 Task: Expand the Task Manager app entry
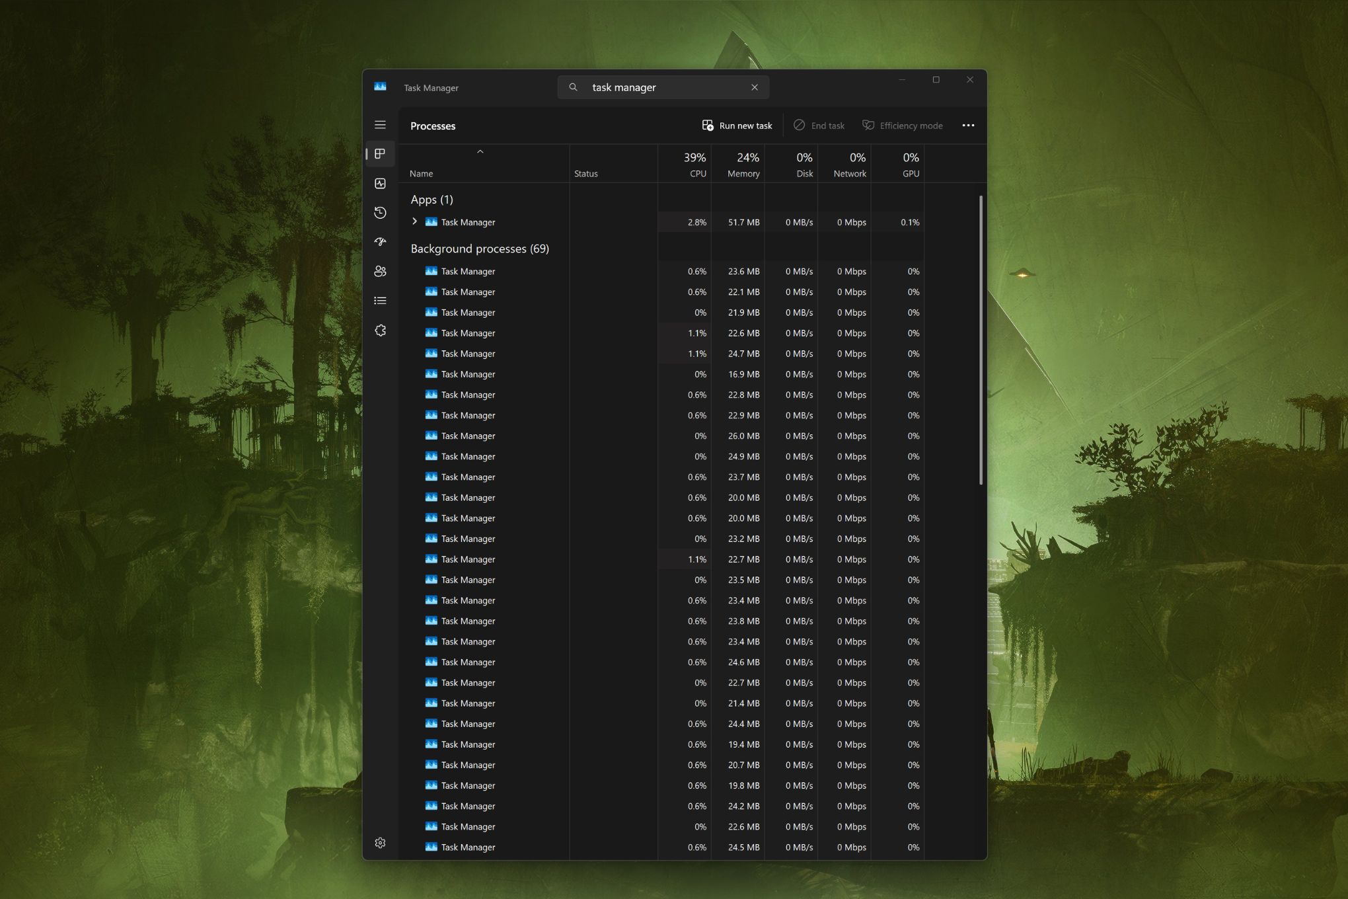(415, 221)
